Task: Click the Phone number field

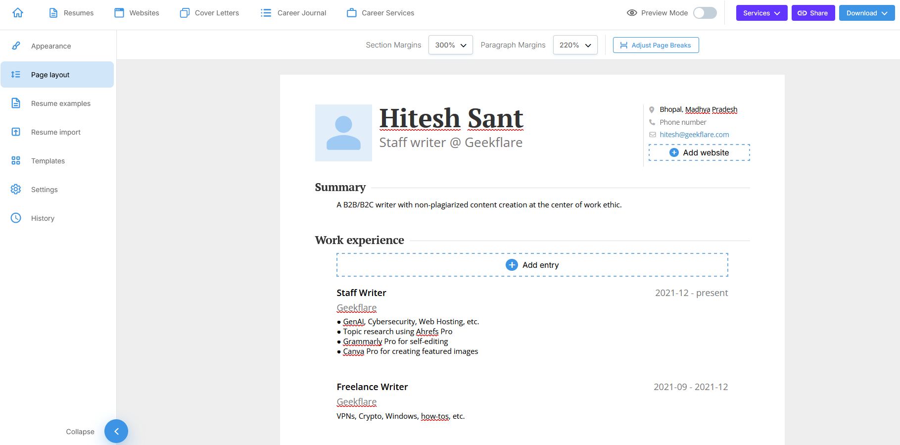Action: (x=683, y=122)
